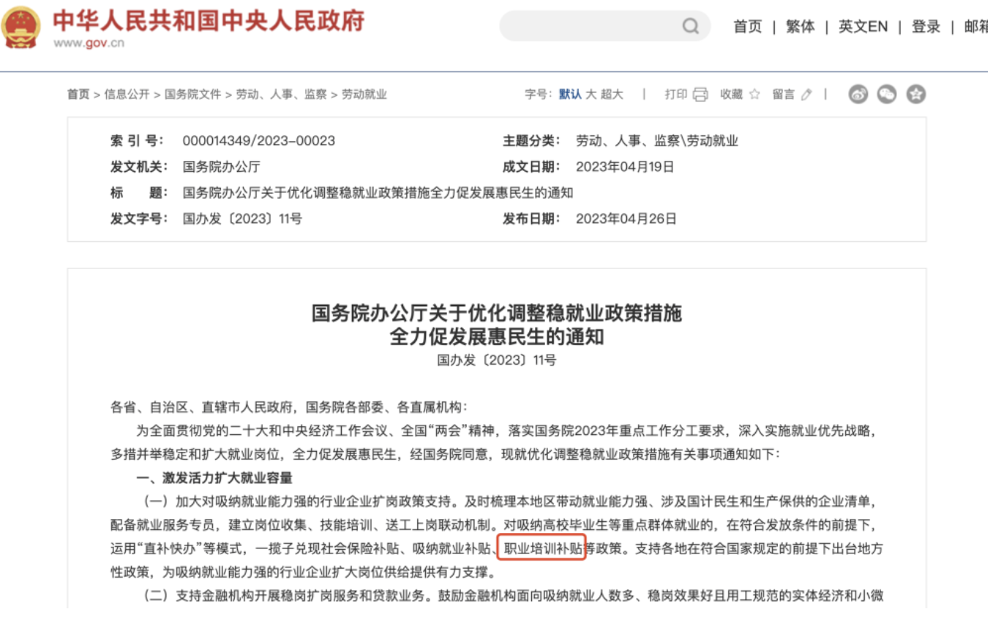Open 首页 in the top navigation
The height and width of the screenshot is (639, 1001).
[747, 27]
